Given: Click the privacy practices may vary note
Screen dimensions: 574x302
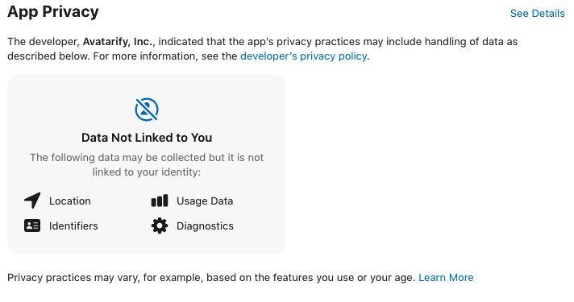Looking at the screenshot, I should coord(211,278).
